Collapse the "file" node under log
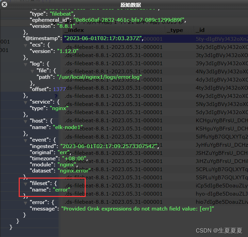248x237 pixels. click(x=32, y=71)
